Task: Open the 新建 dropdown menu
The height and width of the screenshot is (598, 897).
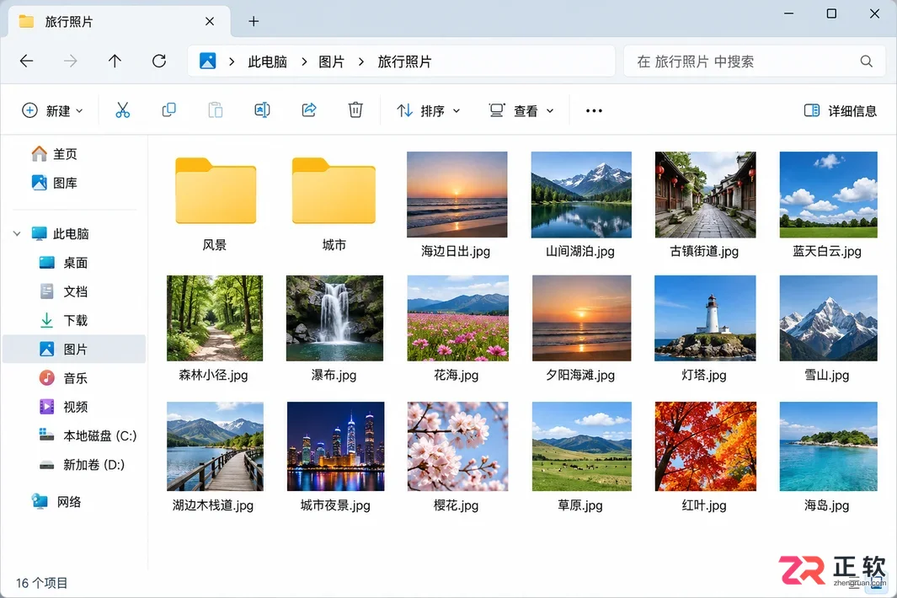Action: [x=52, y=110]
